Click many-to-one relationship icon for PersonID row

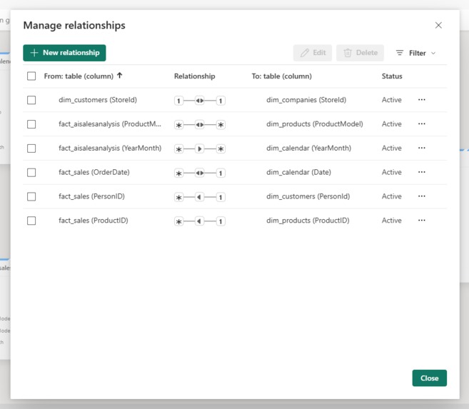click(200, 197)
